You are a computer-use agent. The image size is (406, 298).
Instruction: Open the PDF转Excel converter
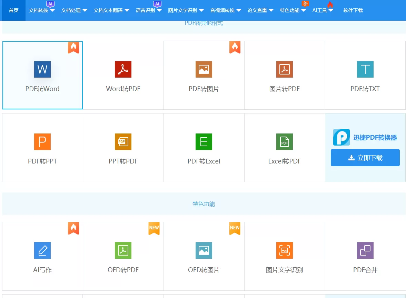click(x=204, y=148)
